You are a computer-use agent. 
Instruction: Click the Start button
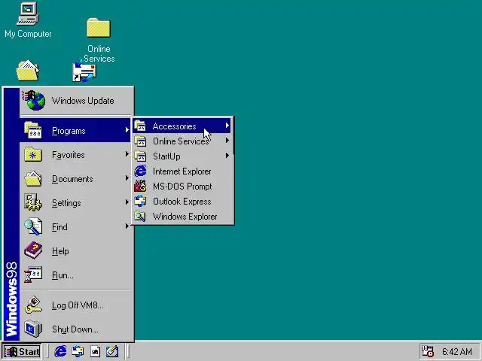click(22, 351)
